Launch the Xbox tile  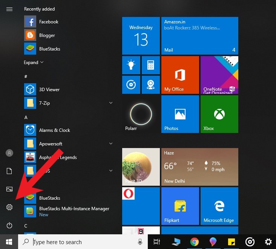[x=219, y=114]
